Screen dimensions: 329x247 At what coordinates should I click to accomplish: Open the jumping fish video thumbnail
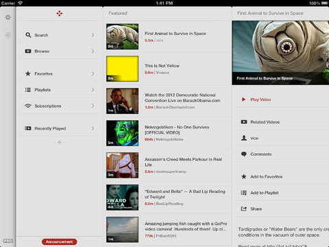122,230
